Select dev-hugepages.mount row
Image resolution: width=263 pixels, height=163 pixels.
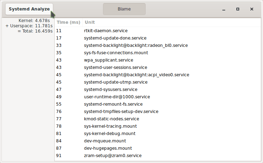point(158,148)
